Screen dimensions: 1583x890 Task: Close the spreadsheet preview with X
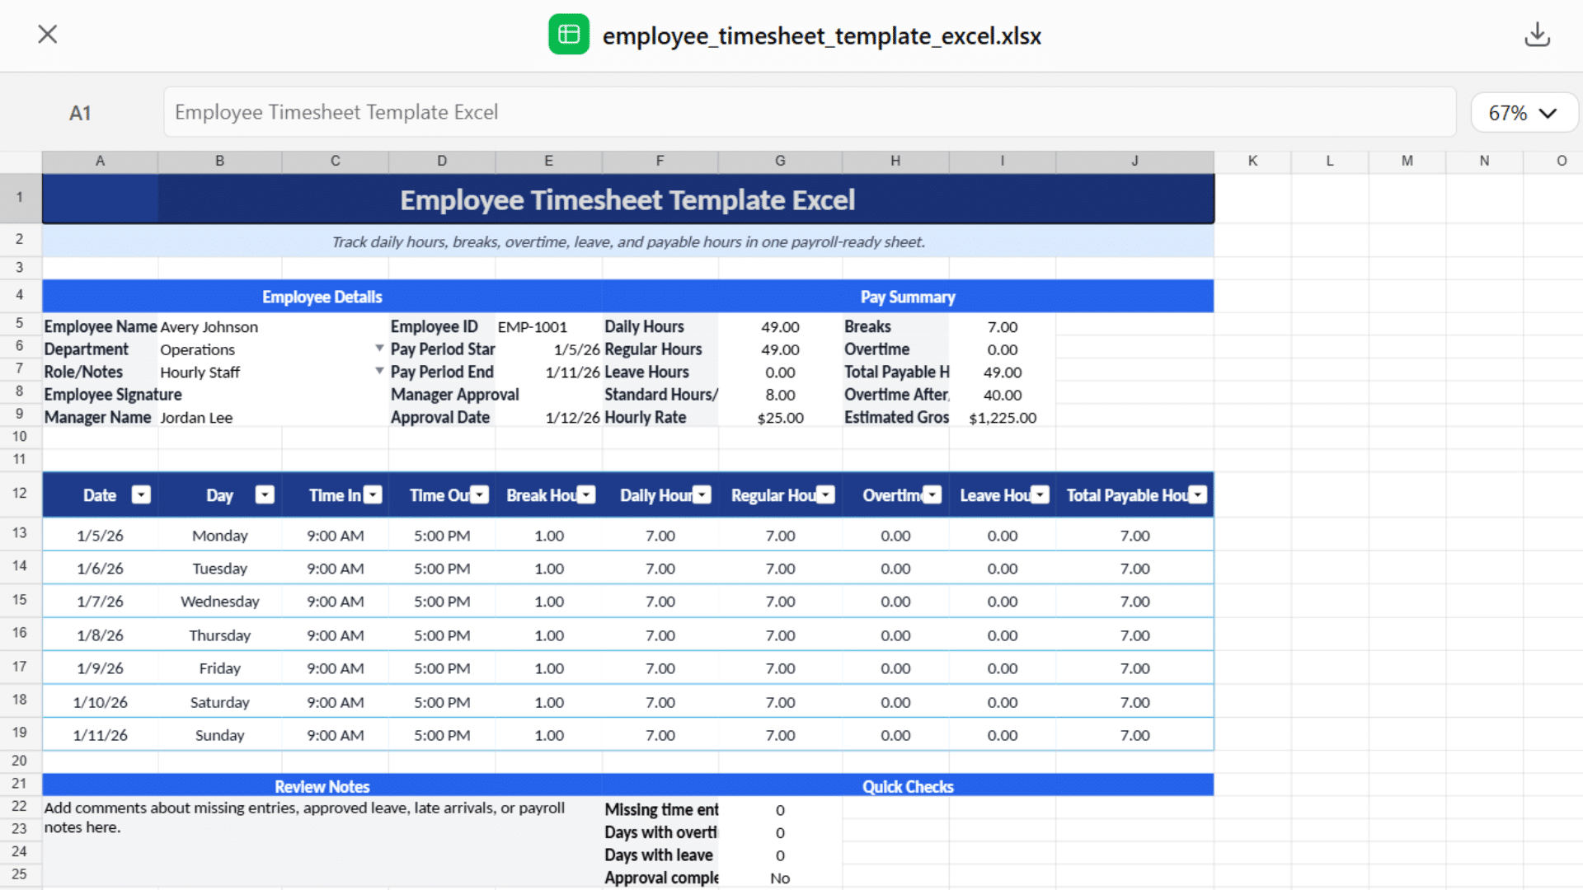[x=48, y=34]
